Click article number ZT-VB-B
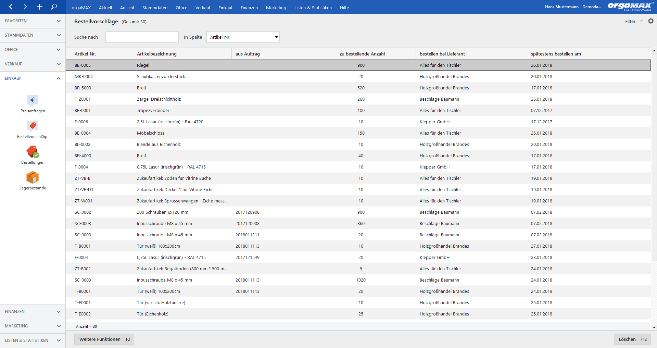657x348 pixels. click(x=83, y=178)
